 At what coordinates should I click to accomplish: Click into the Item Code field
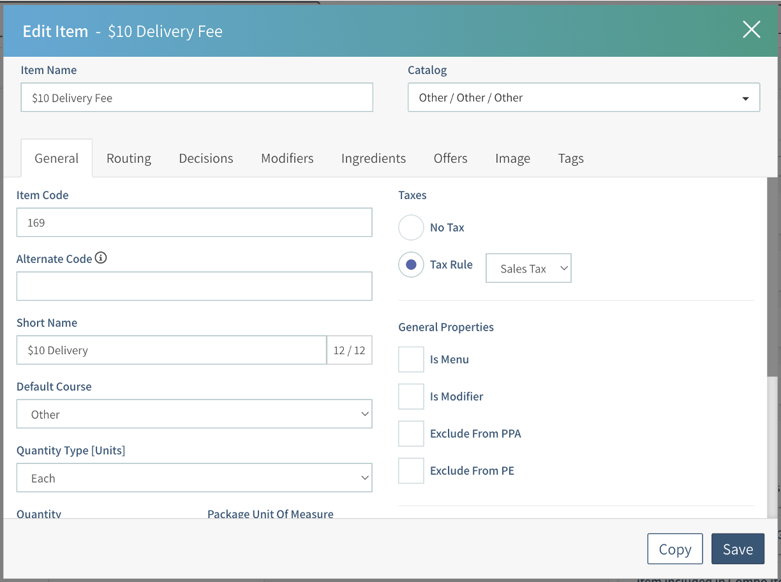click(x=194, y=223)
